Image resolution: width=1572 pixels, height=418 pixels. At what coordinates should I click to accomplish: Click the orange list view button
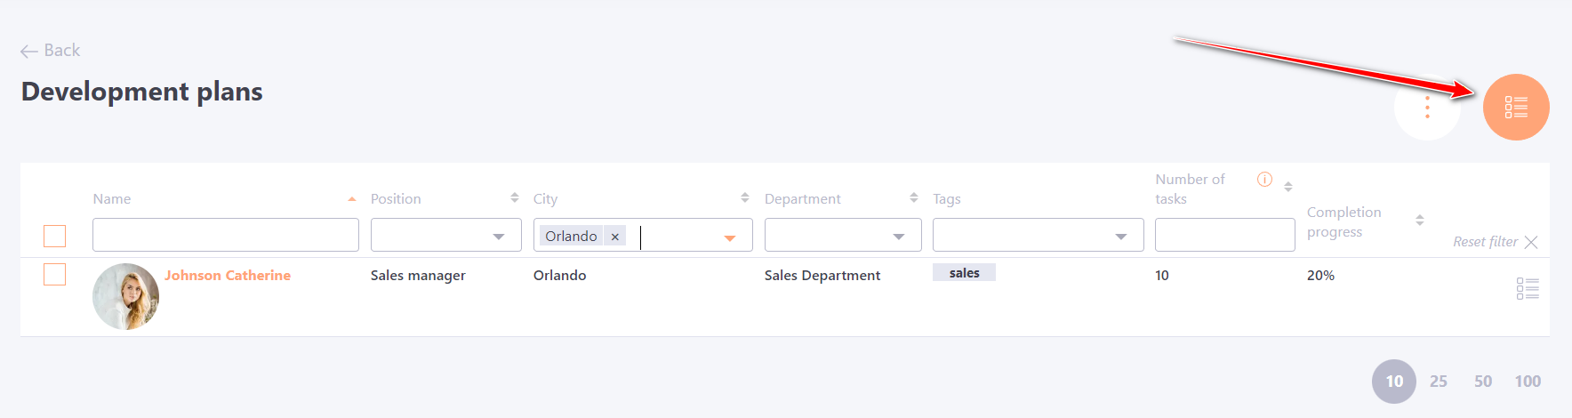point(1516,107)
